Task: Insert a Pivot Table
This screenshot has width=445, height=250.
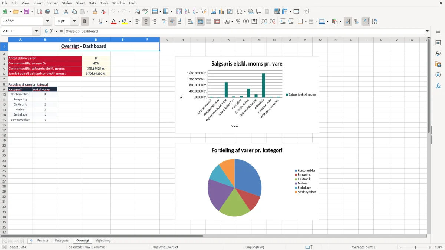Action: [x=230, y=11]
